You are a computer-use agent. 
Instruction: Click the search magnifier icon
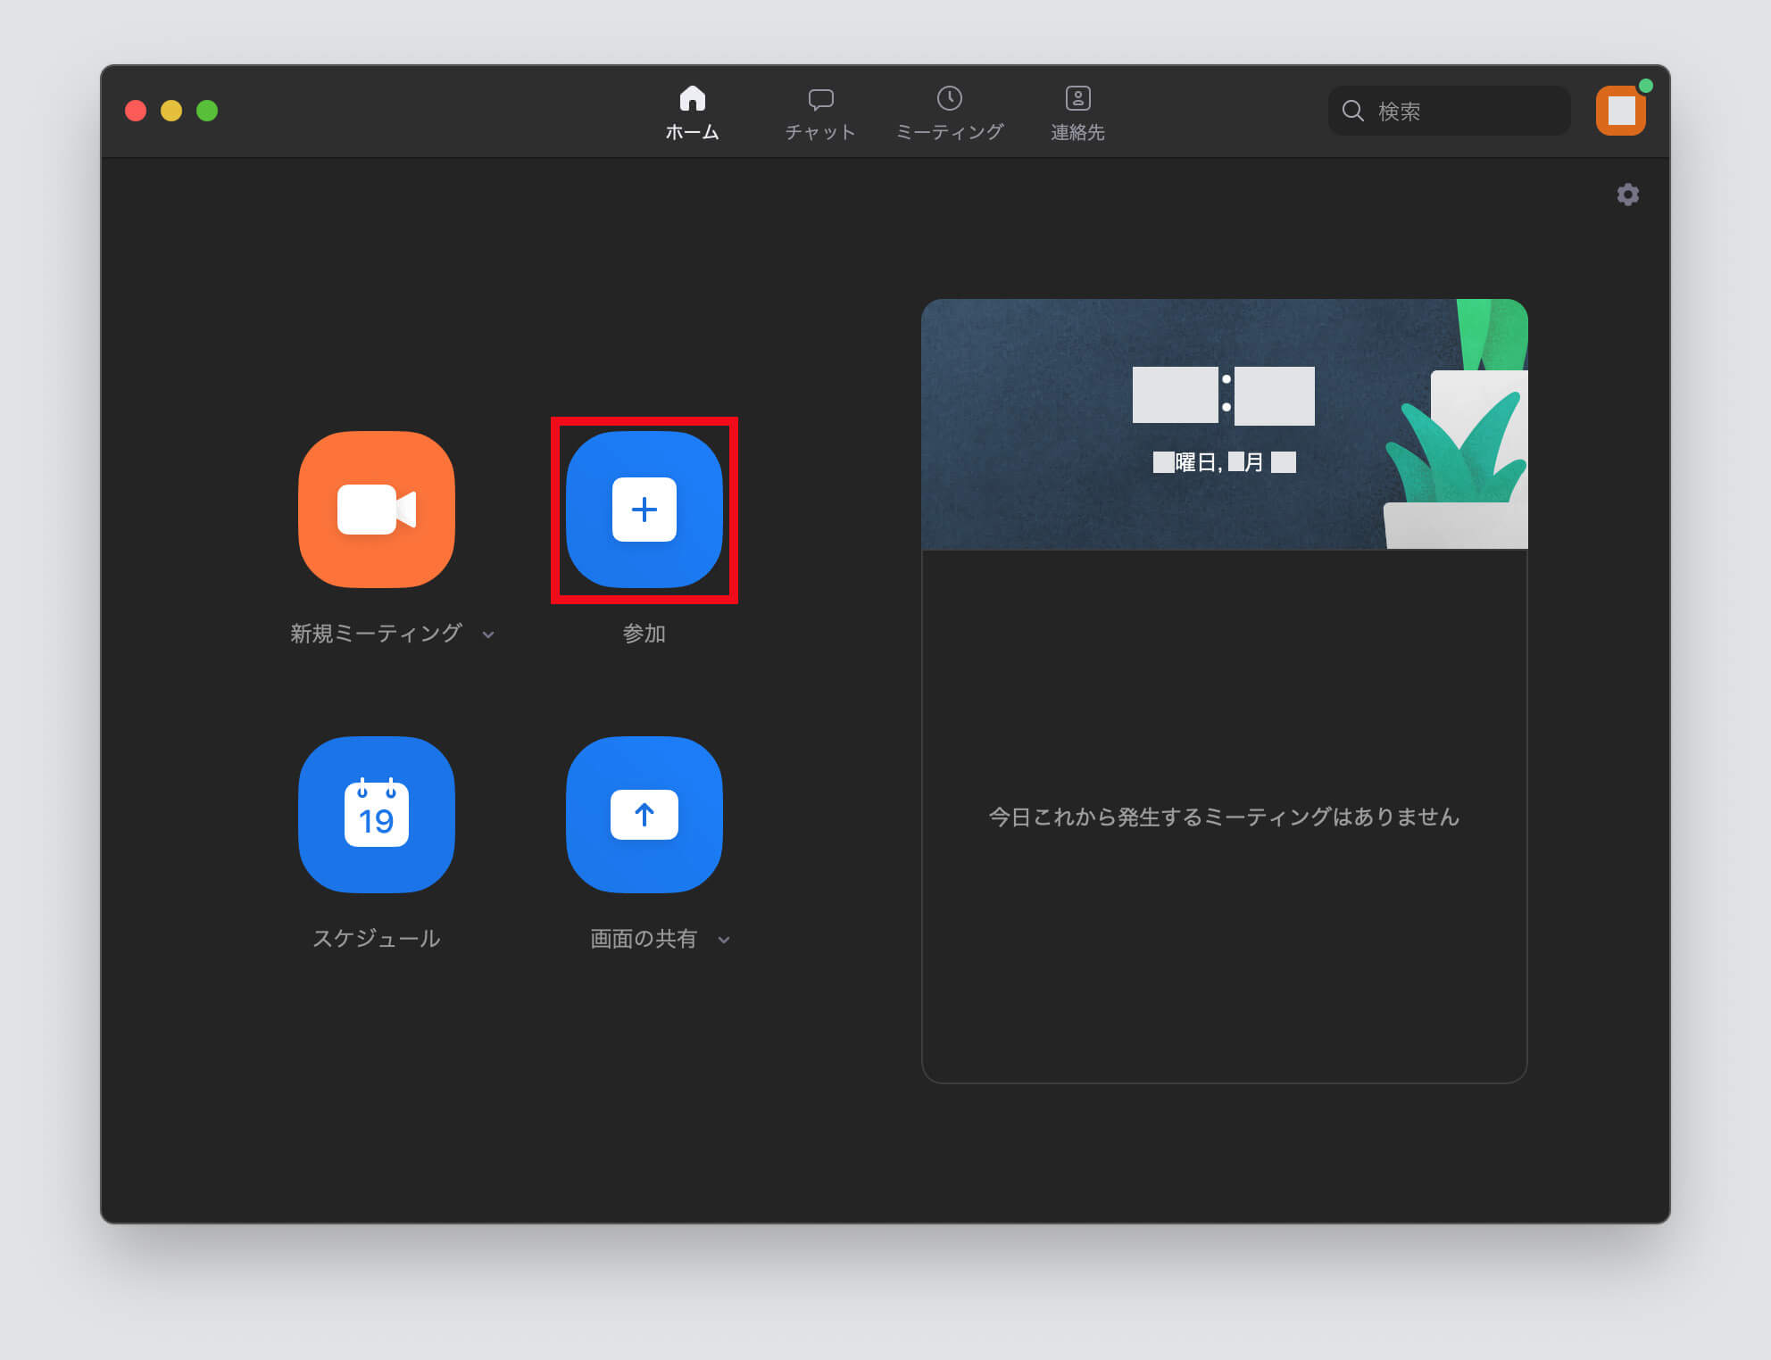pos(1353,111)
